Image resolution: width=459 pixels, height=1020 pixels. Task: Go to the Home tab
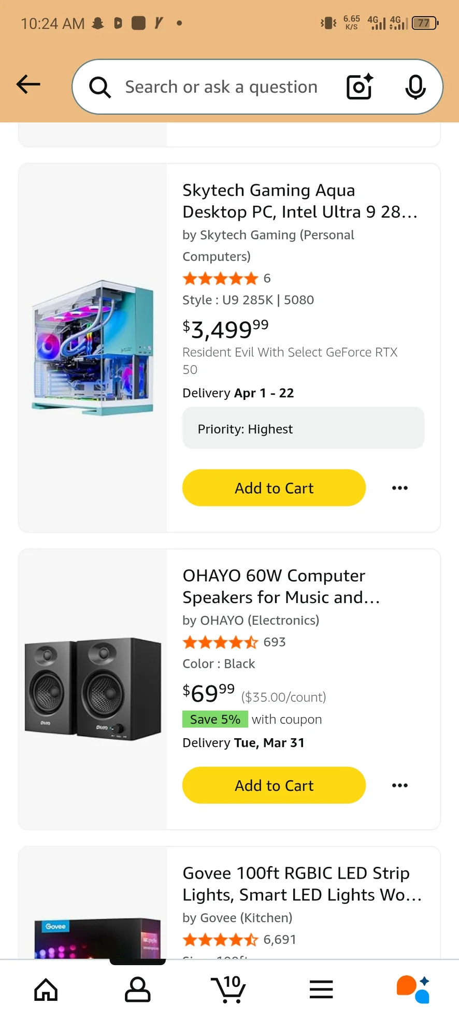[x=46, y=989]
